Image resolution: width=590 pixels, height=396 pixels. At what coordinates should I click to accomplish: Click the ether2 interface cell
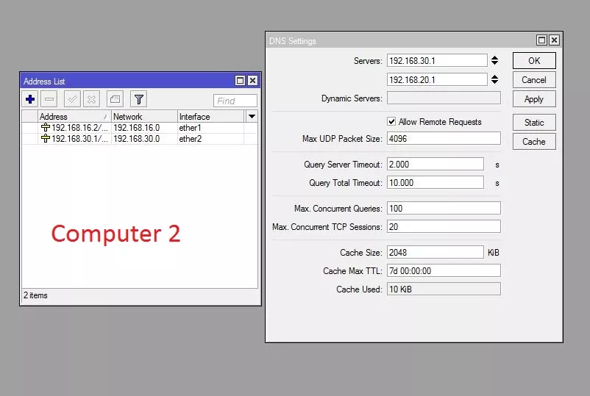tap(190, 139)
